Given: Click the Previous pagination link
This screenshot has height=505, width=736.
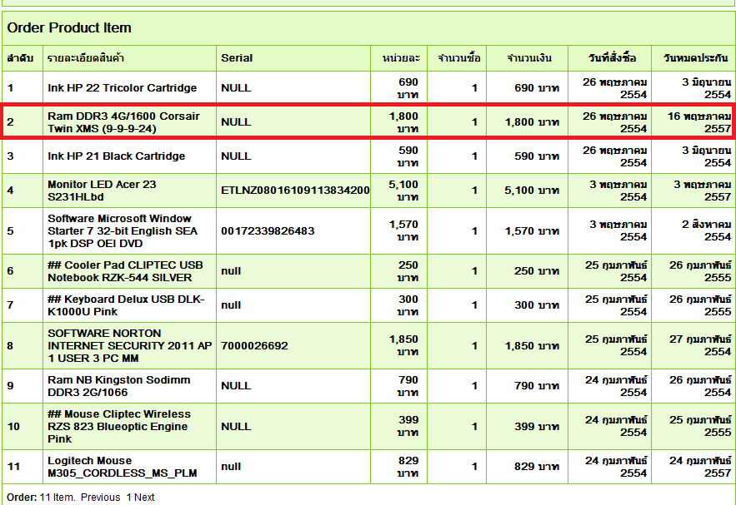Looking at the screenshot, I should pyautogui.click(x=100, y=498).
